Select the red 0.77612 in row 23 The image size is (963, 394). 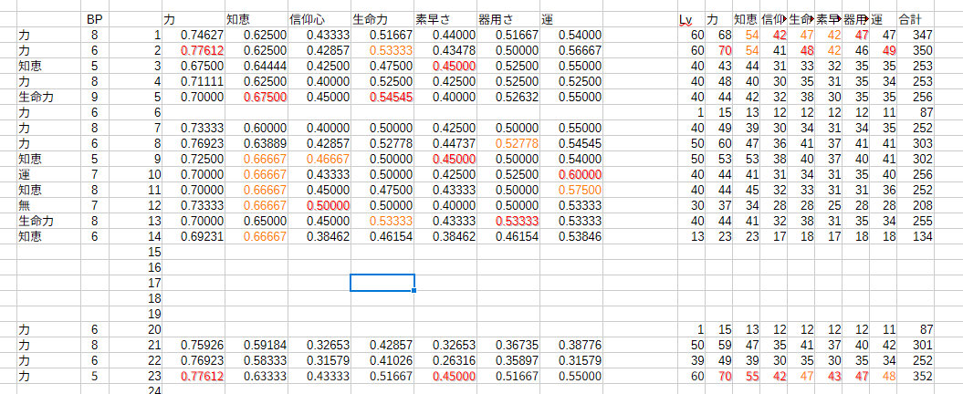click(x=193, y=376)
